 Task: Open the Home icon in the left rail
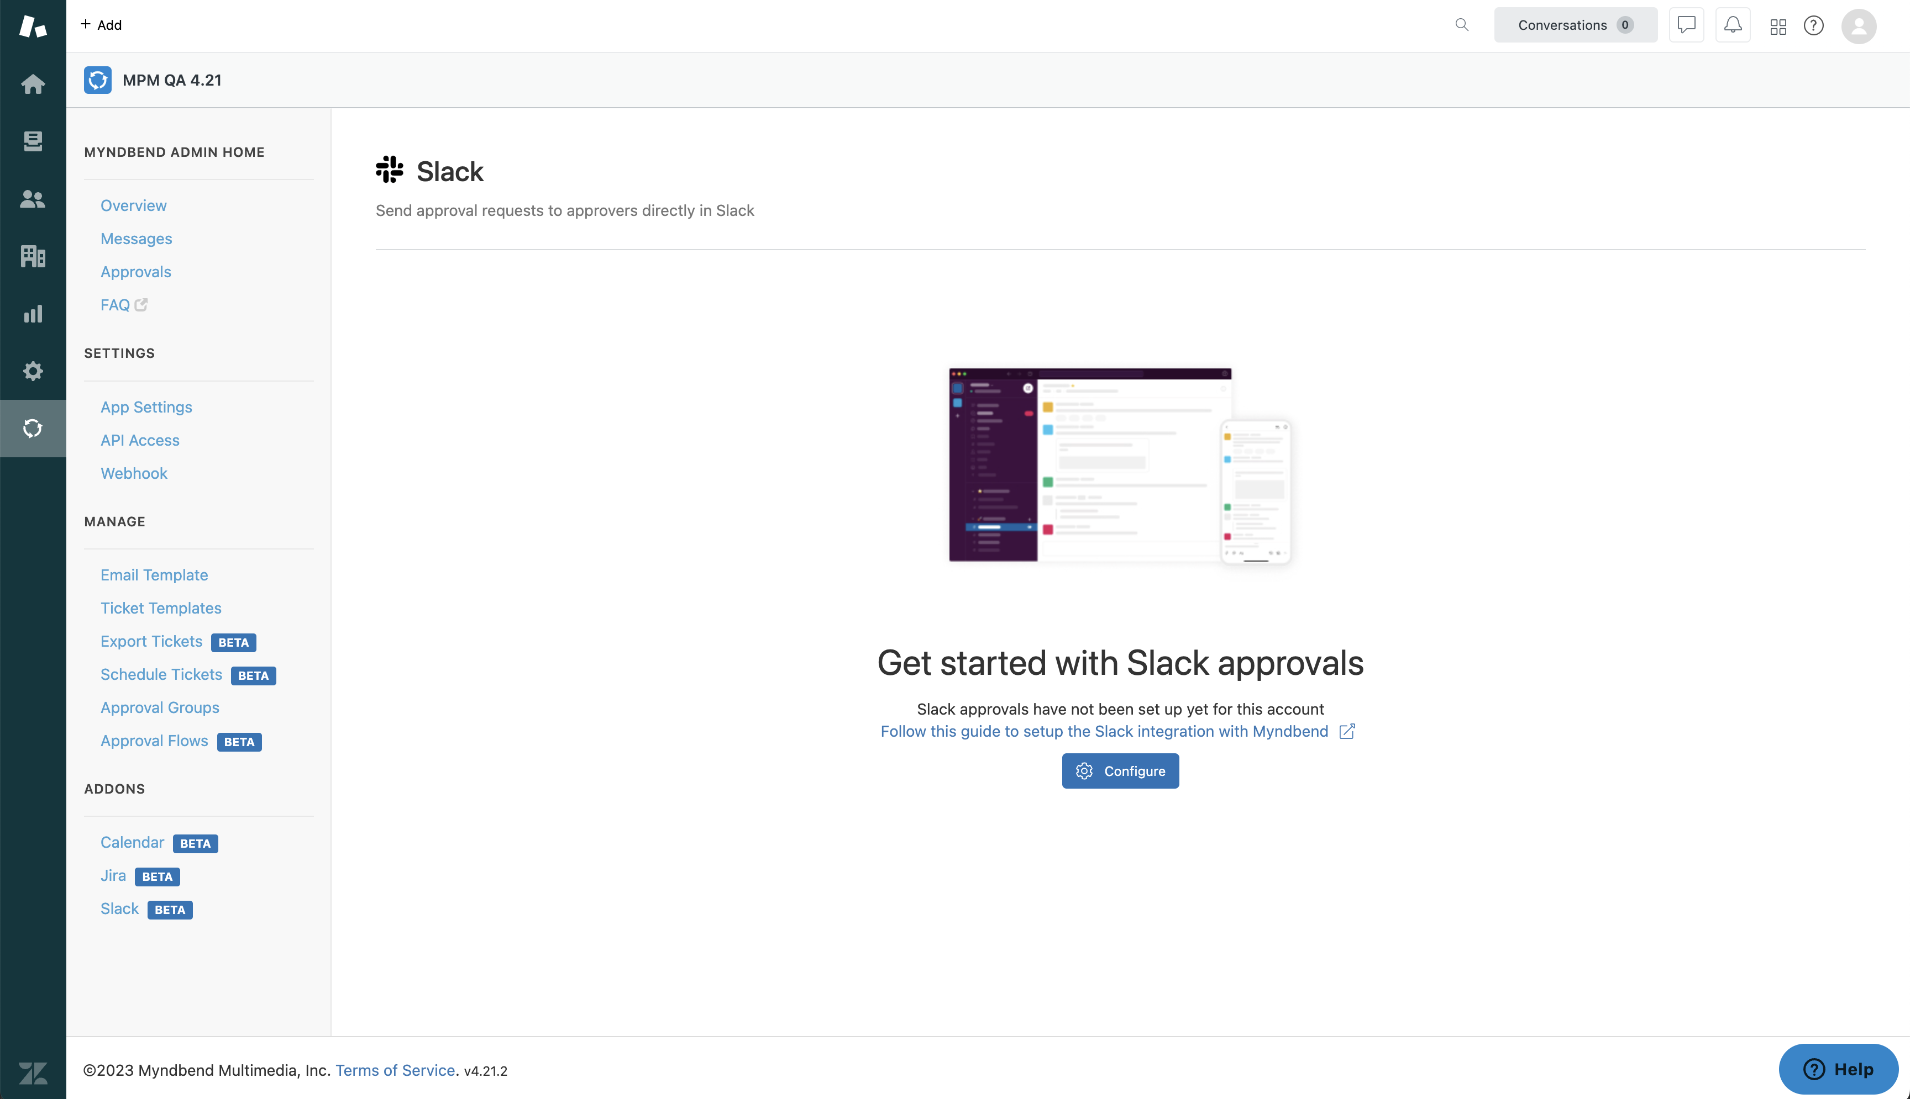(x=33, y=84)
